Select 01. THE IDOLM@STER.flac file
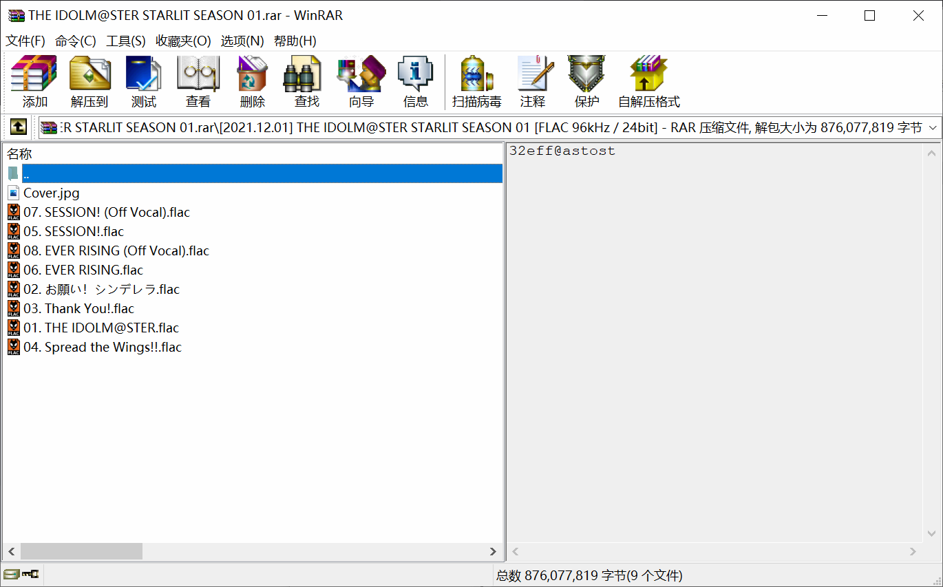Image resolution: width=943 pixels, height=587 pixels. pyautogui.click(x=100, y=328)
